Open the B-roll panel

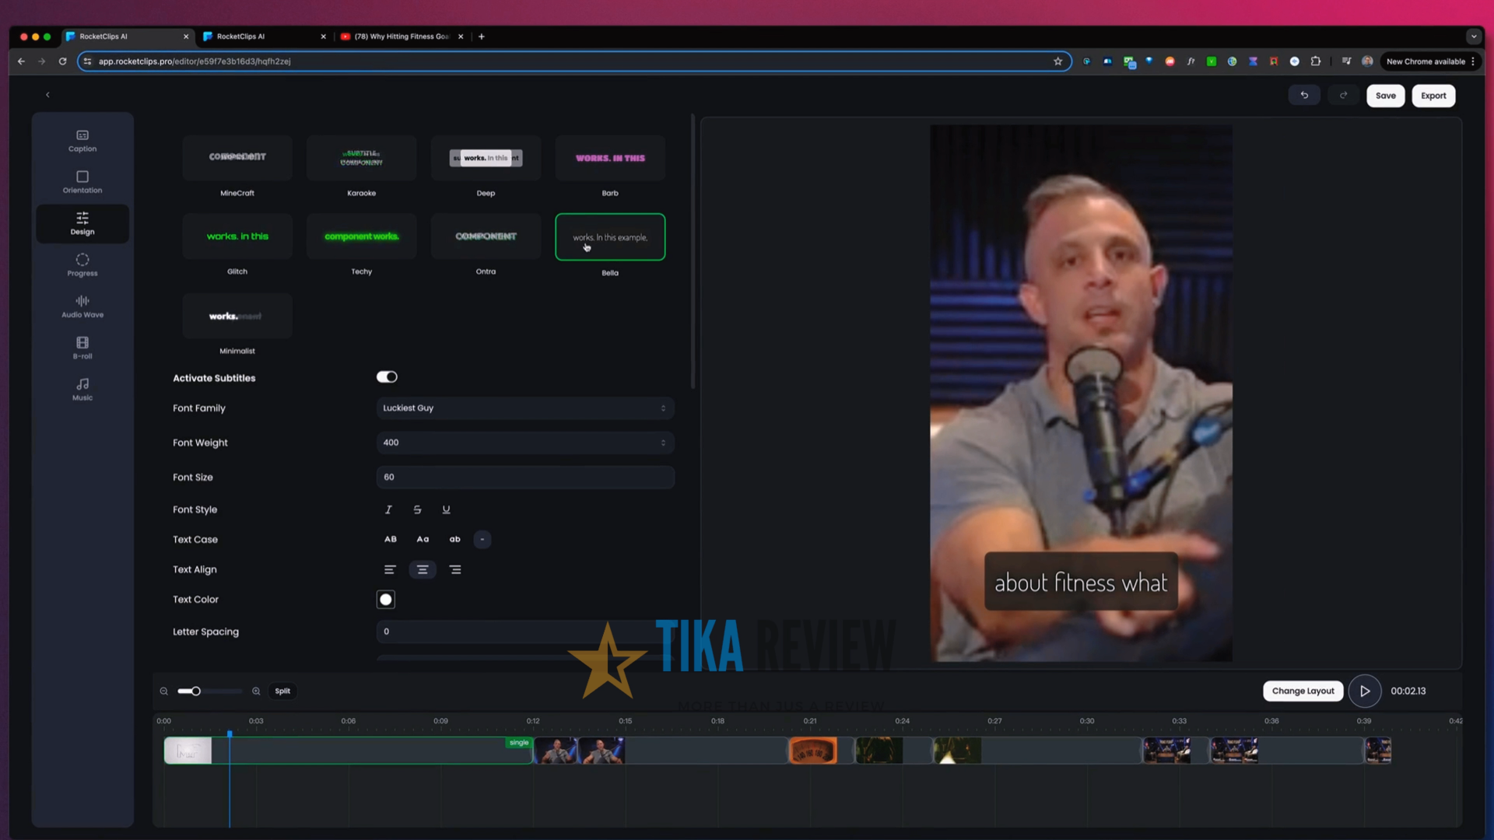[x=82, y=347]
